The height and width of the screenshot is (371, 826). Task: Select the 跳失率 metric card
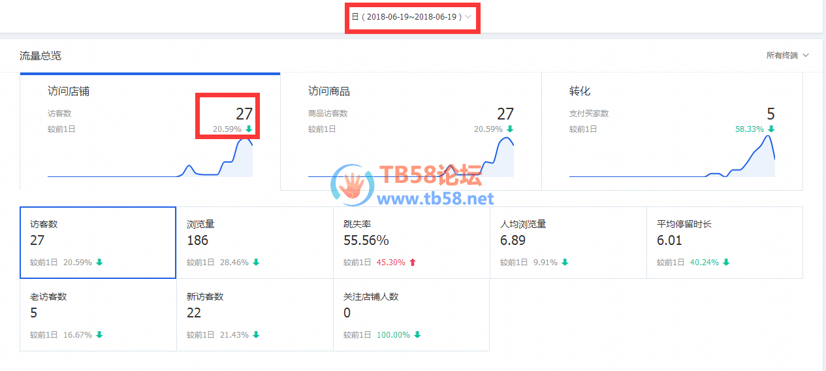point(411,242)
